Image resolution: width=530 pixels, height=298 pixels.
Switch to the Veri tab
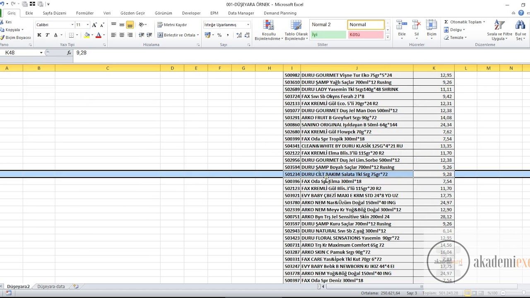pos(107,13)
